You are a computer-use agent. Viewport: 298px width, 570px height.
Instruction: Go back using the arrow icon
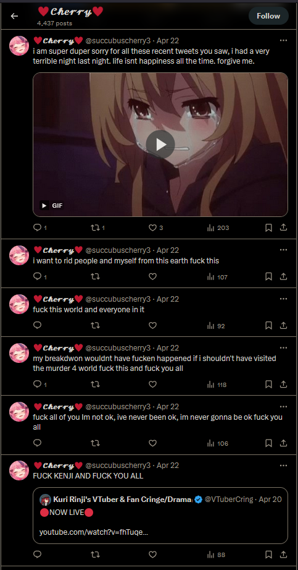click(x=14, y=16)
